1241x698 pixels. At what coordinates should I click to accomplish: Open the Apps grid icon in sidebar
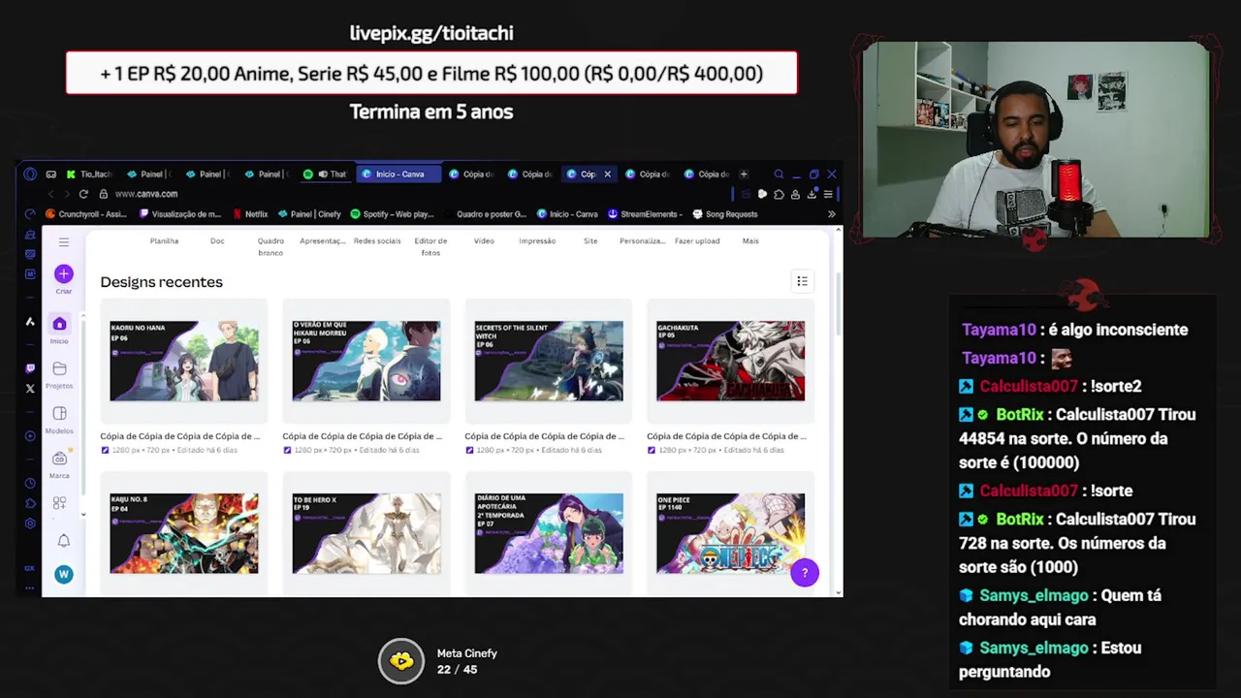click(59, 503)
